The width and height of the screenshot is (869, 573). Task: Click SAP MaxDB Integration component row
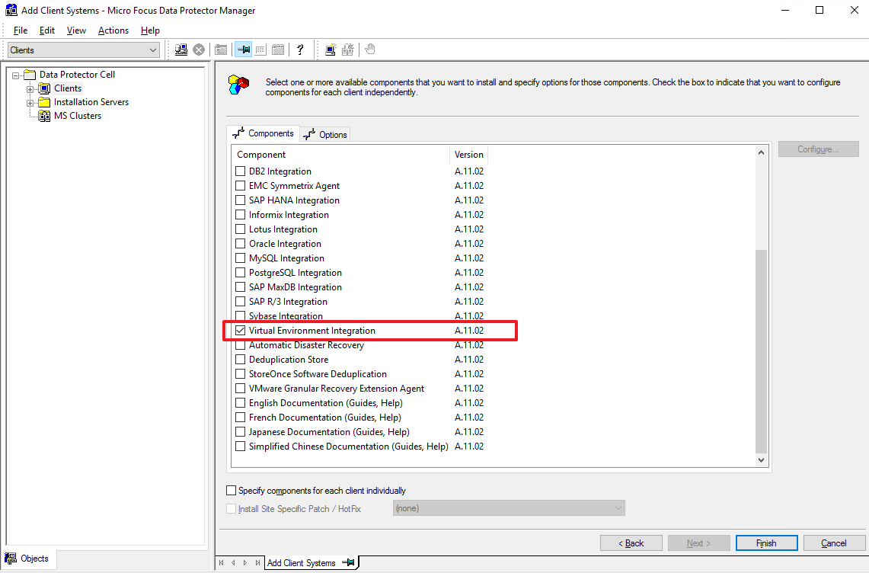click(359, 286)
